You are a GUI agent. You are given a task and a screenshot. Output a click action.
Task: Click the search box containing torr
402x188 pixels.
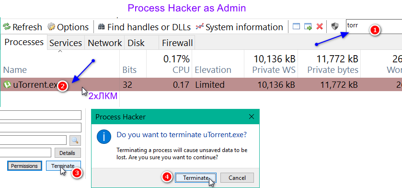pyautogui.click(x=374, y=26)
